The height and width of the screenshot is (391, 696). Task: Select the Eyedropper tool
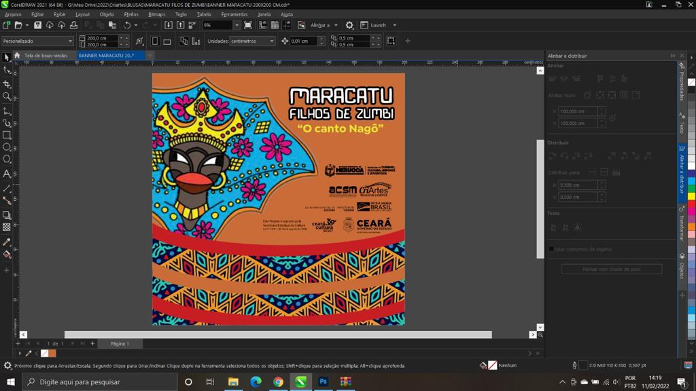click(x=7, y=242)
